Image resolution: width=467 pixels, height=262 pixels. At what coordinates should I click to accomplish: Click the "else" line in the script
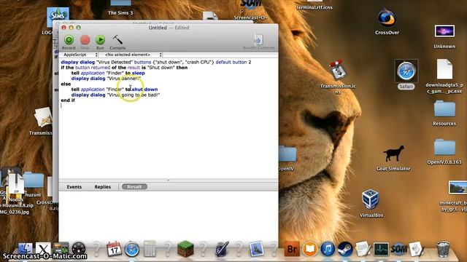tap(66, 84)
